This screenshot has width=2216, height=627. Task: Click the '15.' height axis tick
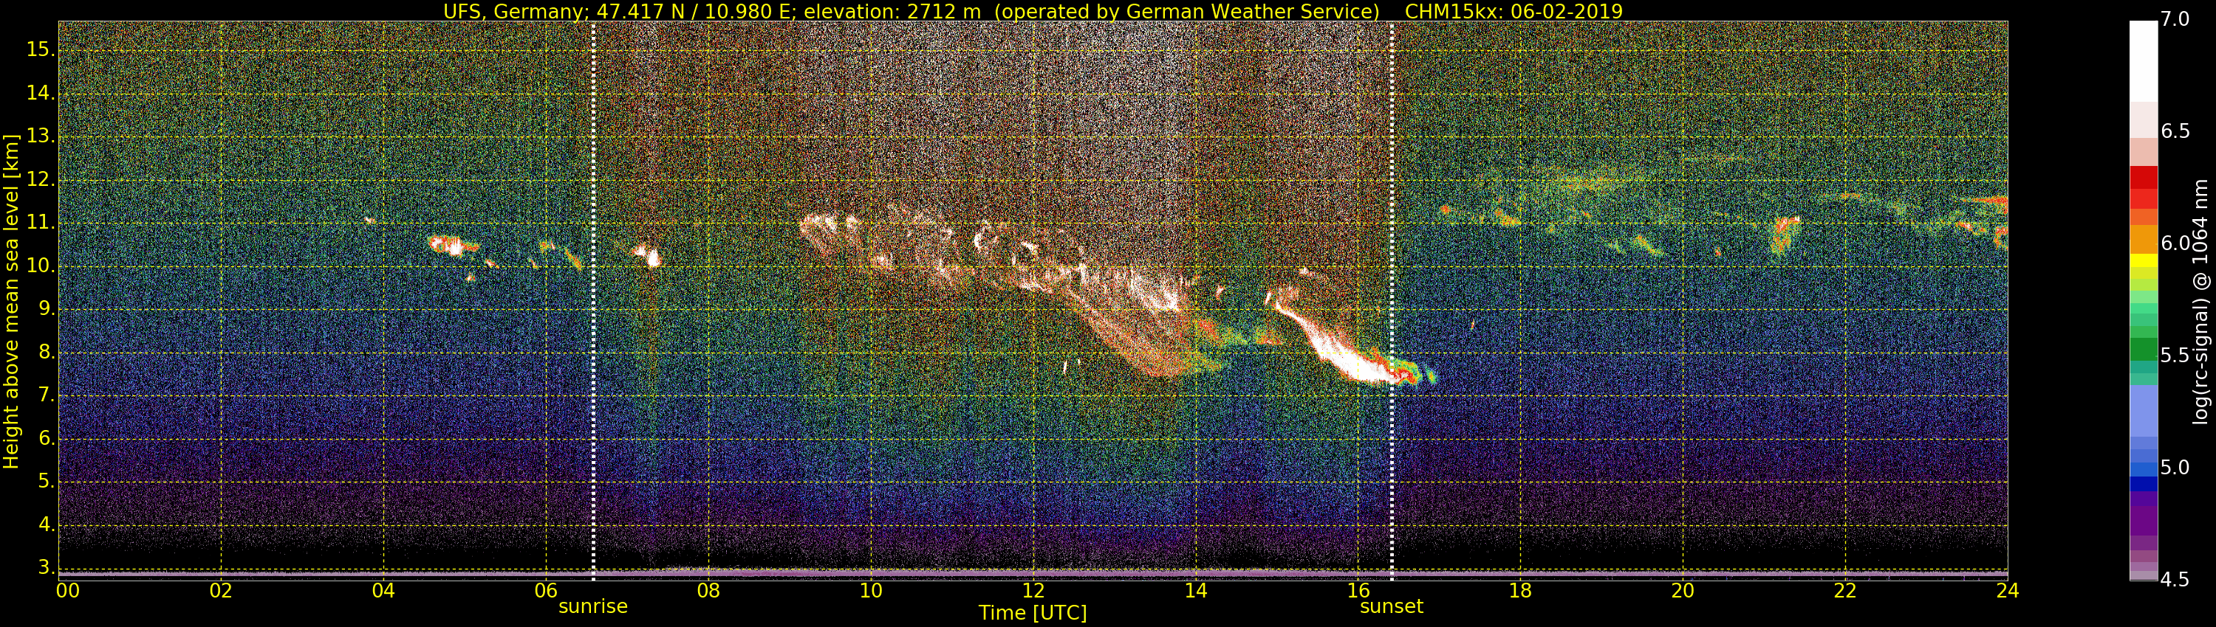[x=41, y=50]
